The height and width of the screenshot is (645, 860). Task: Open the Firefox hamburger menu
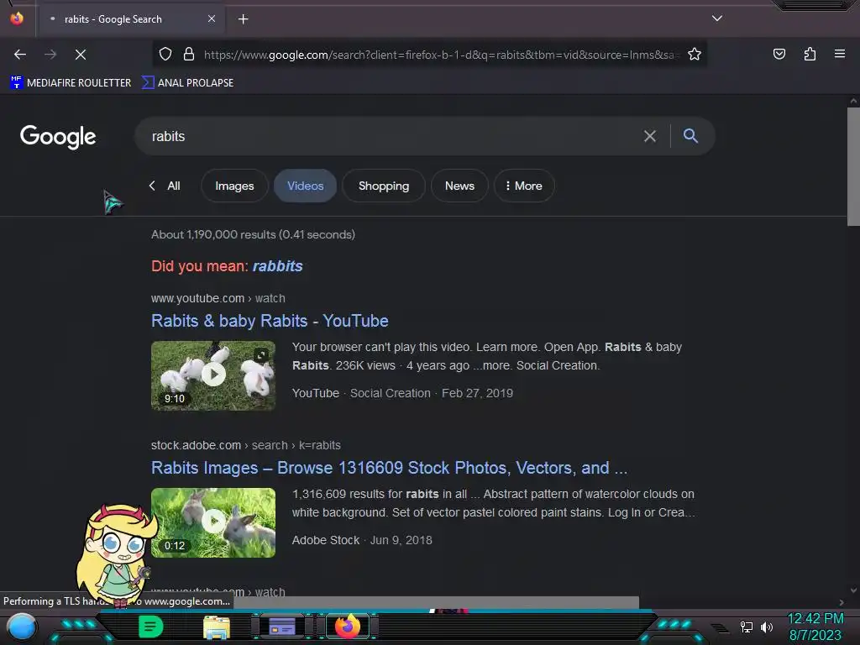coord(839,55)
